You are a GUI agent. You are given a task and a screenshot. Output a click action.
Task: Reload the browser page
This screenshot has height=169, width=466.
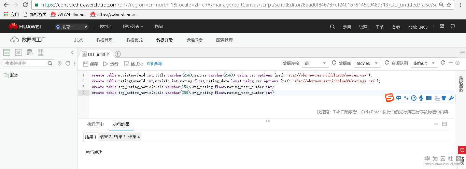25,5
